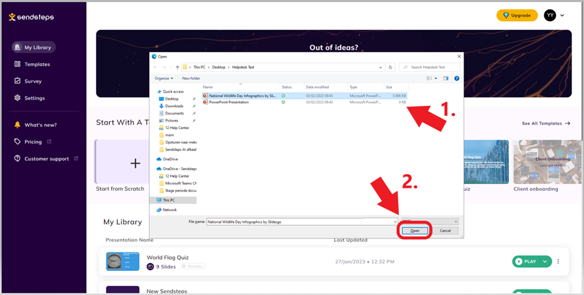Open My Library in Sendsteps sidebar
584x295 pixels.
[x=34, y=47]
